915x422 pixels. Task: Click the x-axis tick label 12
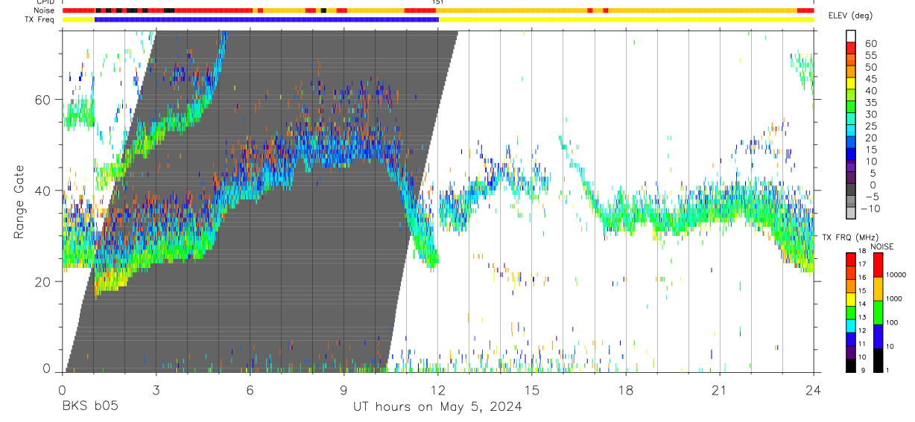(437, 391)
